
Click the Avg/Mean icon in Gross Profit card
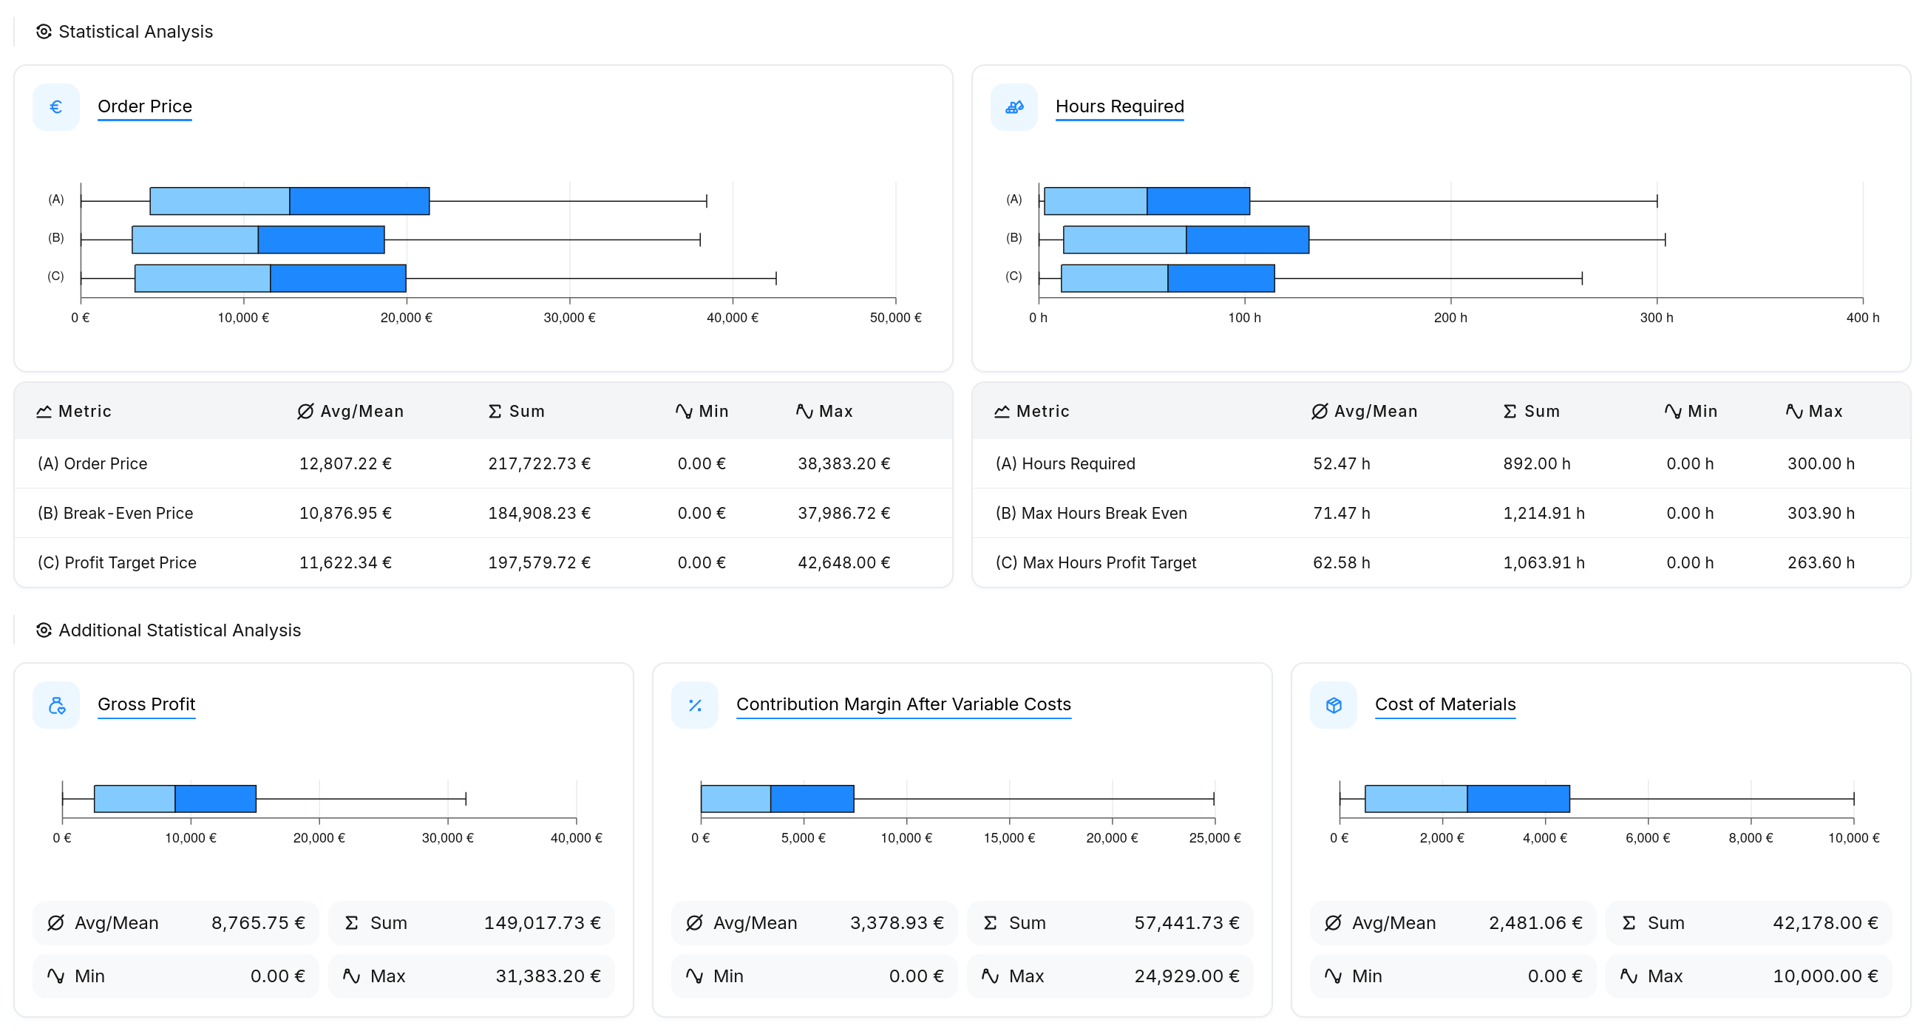56,922
